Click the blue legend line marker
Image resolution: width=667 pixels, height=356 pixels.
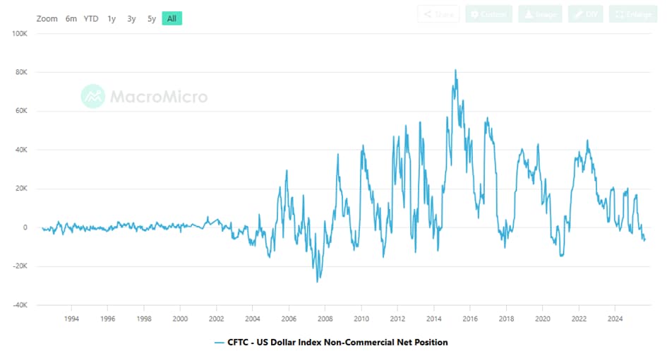[219, 343]
